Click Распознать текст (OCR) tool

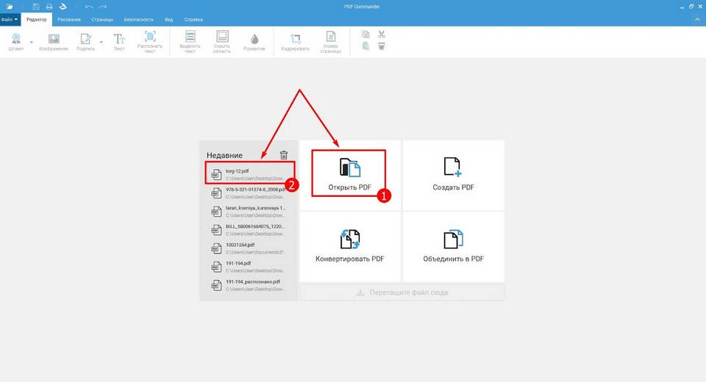pyautogui.click(x=150, y=42)
